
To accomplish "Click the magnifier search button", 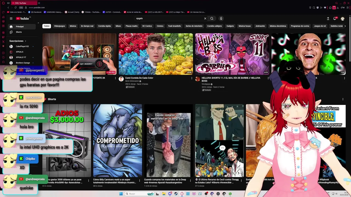I will tap(212, 18).
